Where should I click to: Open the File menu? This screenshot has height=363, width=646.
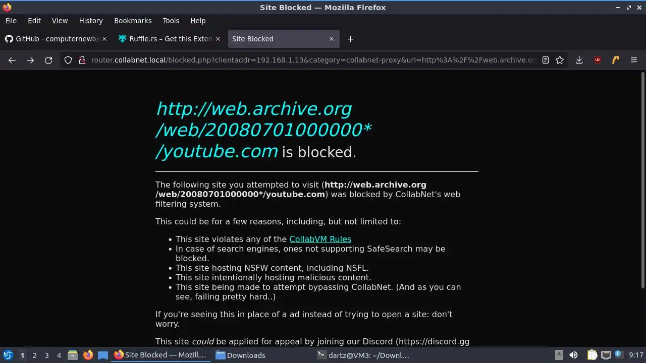11,21
